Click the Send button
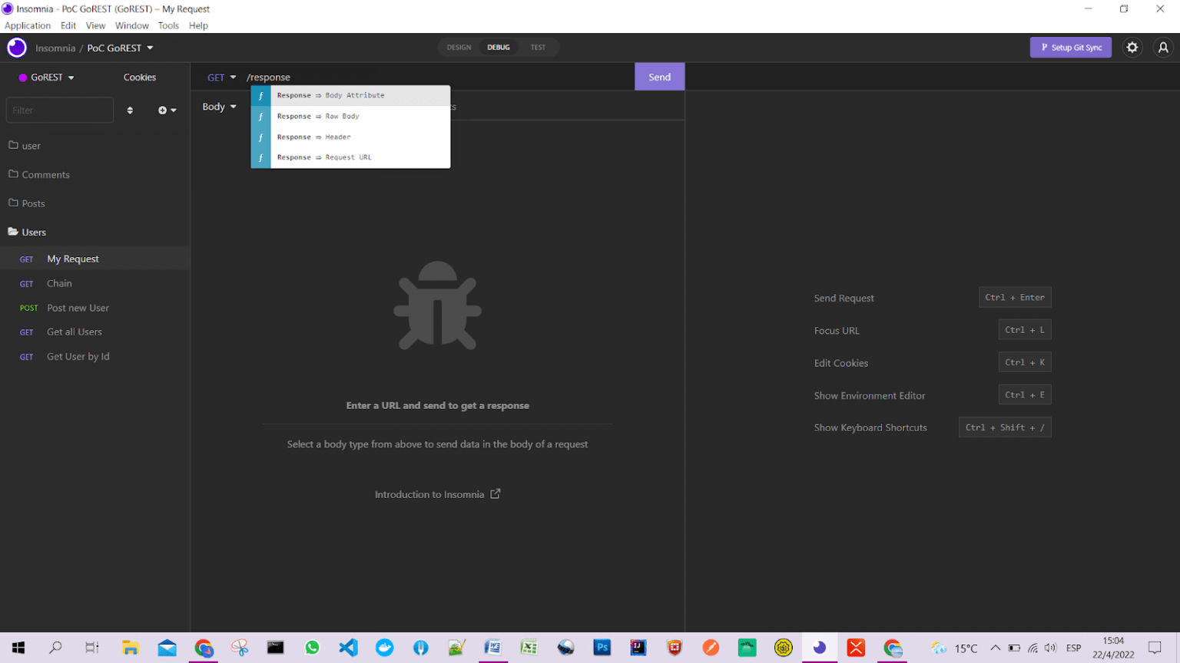1180x663 pixels. 659,77
